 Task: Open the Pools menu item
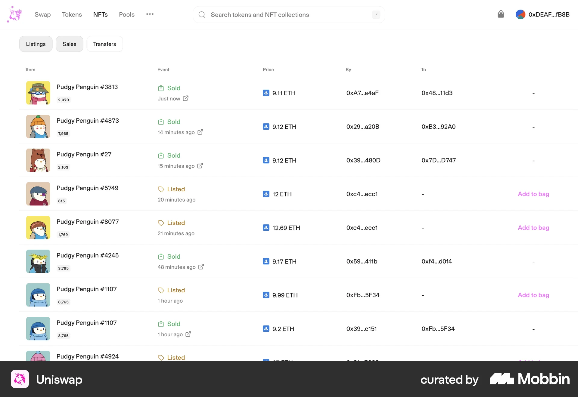pos(126,14)
